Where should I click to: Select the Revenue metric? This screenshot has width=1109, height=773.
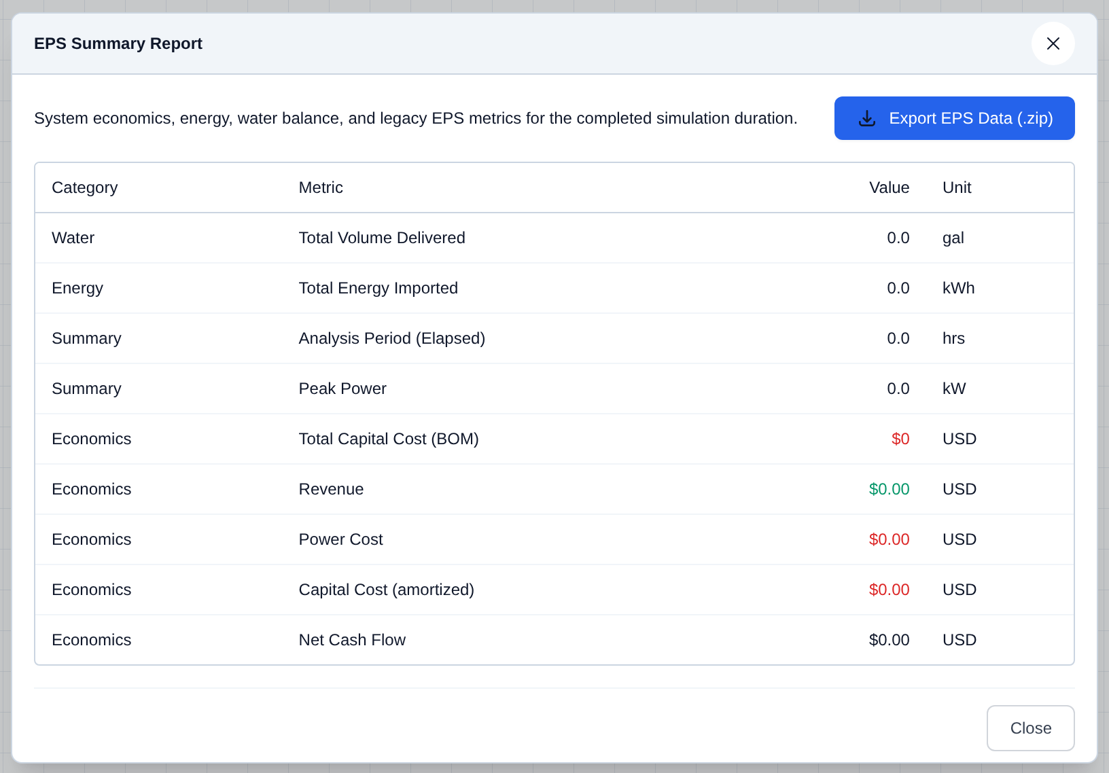pos(331,489)
